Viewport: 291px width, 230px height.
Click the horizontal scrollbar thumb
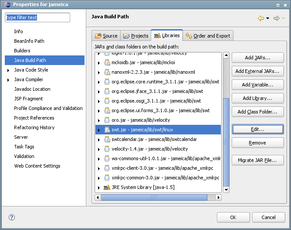click(x=154, y=197)
